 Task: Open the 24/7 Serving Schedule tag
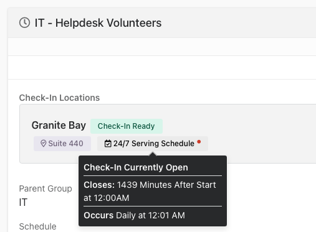(153, 144)
